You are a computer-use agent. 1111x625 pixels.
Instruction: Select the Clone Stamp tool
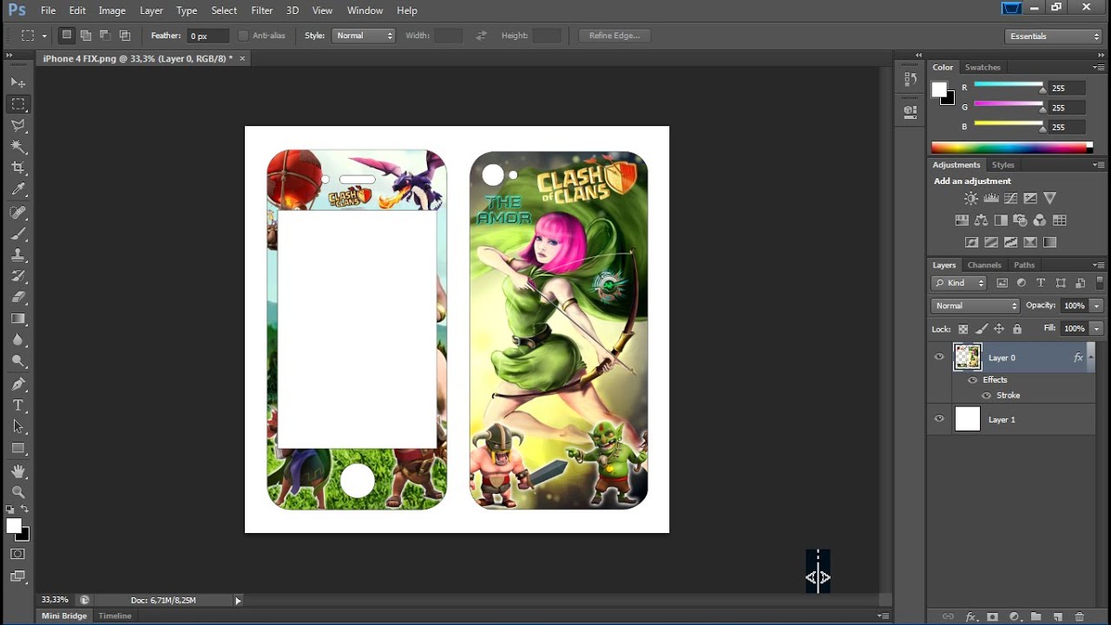pyautogui.click(x=18, y=255)
